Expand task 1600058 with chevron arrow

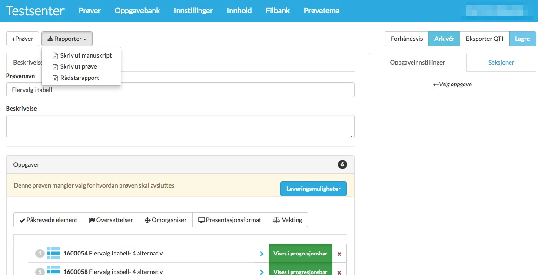pyautogui.click(x=262, y=271)
